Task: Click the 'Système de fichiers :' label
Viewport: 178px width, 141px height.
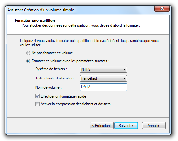Action: (x=51, y=69)
